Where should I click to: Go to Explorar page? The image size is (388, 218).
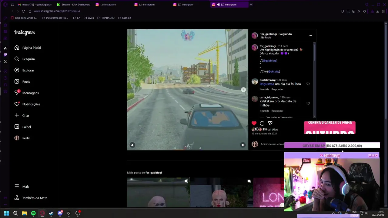click(24, 70)
